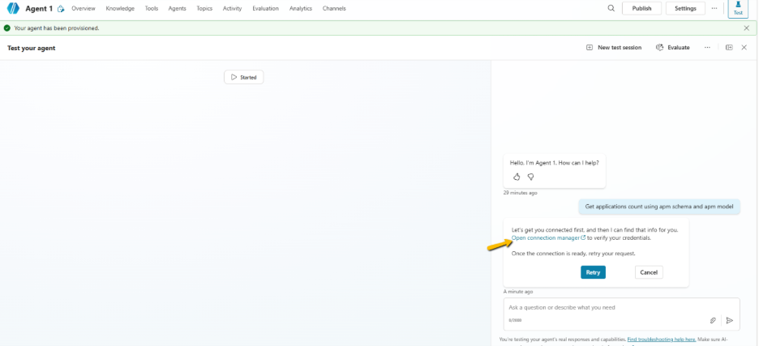
Task: Open the test panel more options ellipsis
Action: [x=707, y=48]
